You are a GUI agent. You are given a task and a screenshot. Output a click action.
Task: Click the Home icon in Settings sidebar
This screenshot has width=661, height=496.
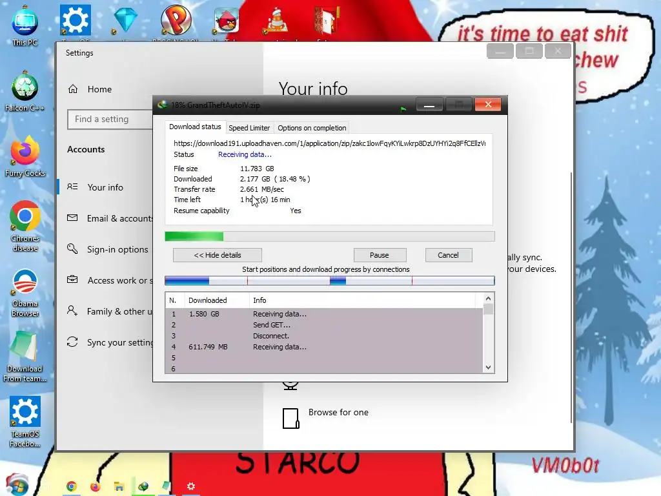pos(73,89)
